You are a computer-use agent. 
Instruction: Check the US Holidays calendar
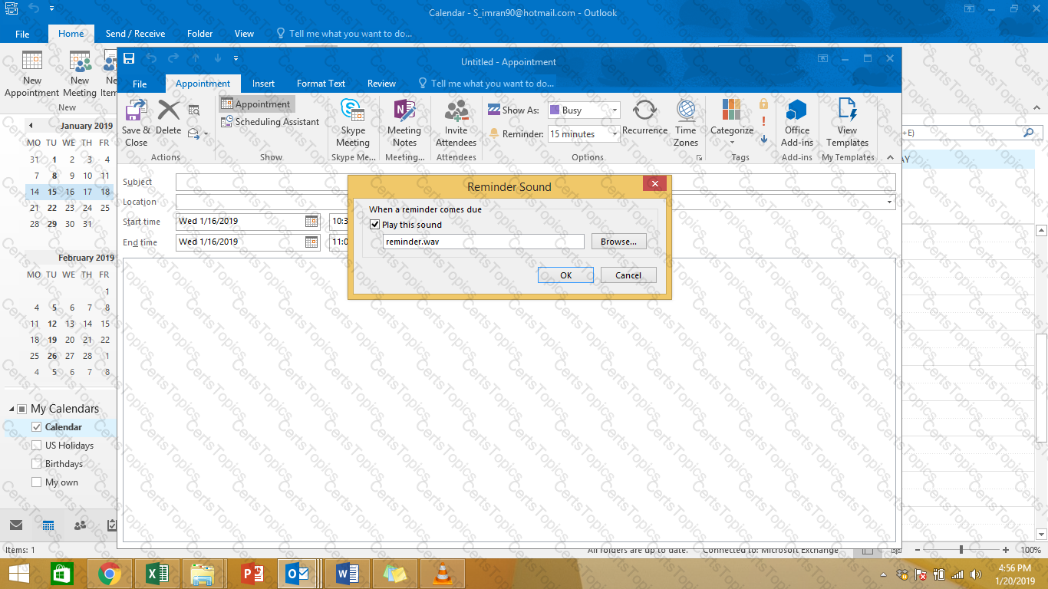point(36,446)
